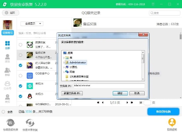Viewport: 182px width, 132px height.
Task: Select the 全部 grid category icon
Action: click(7, 45)
